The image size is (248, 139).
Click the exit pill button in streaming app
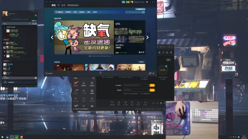168,60
